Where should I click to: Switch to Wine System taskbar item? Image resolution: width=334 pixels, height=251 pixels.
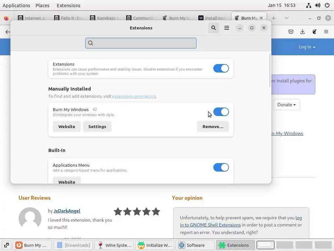(x=114, y=245)
